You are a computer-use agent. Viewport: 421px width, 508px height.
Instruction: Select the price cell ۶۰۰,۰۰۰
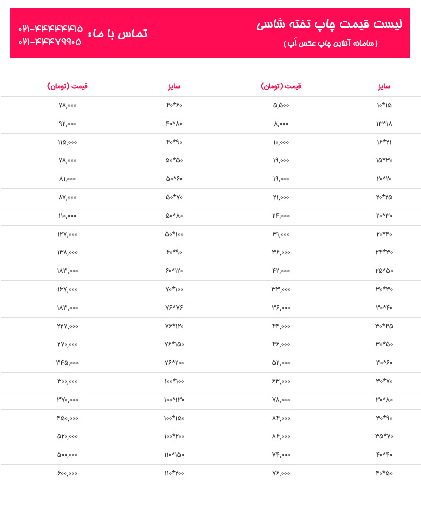[67, 473]
